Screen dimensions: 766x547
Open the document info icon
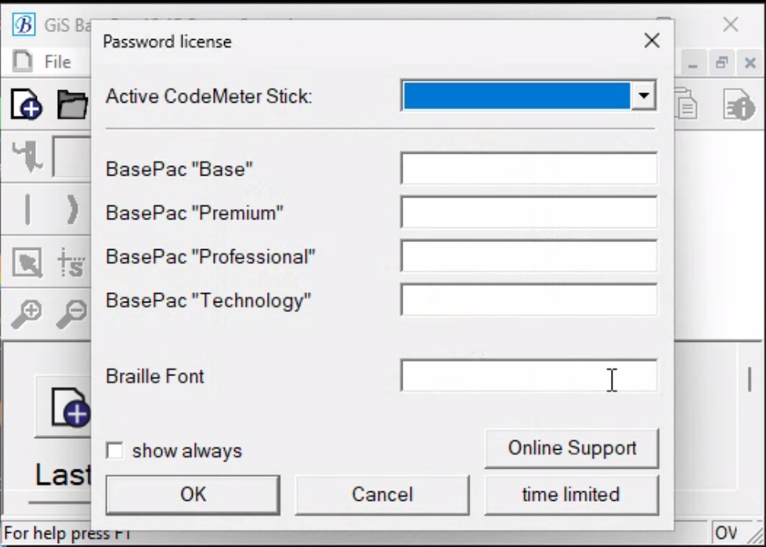coord(739,104)
